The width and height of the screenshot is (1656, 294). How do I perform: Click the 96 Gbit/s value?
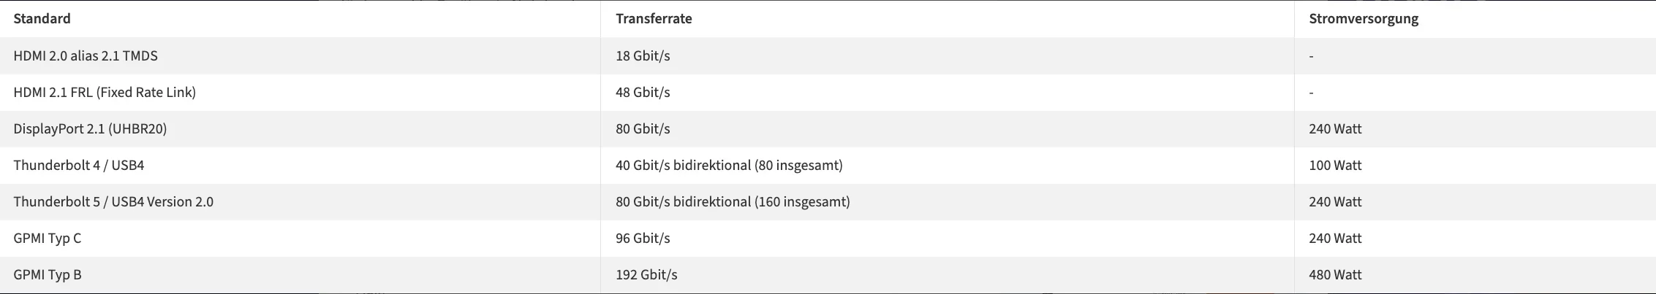click(643, 239)
